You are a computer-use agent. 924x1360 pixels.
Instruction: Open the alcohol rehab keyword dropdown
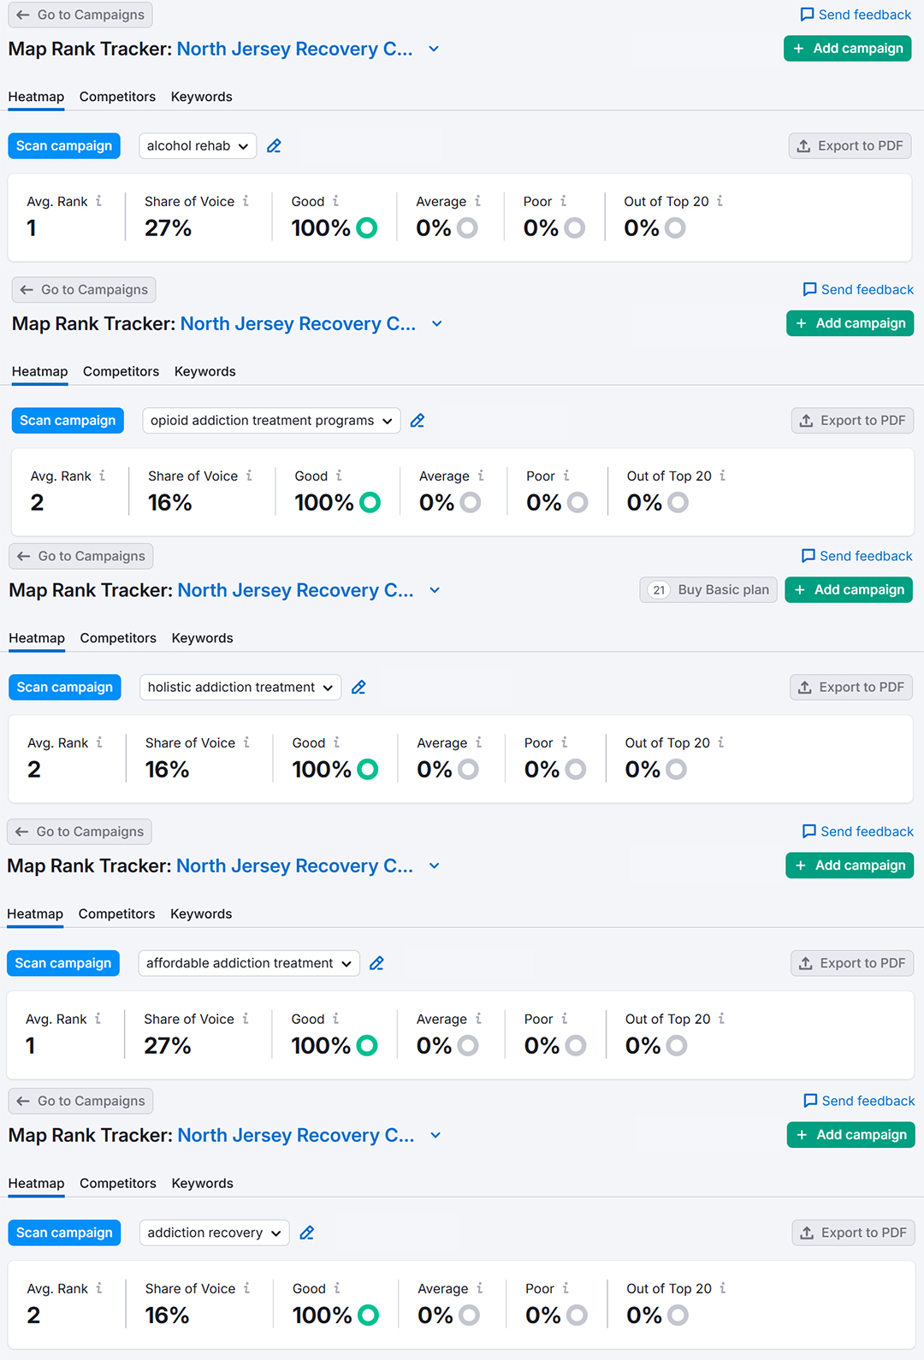point(198,146)
